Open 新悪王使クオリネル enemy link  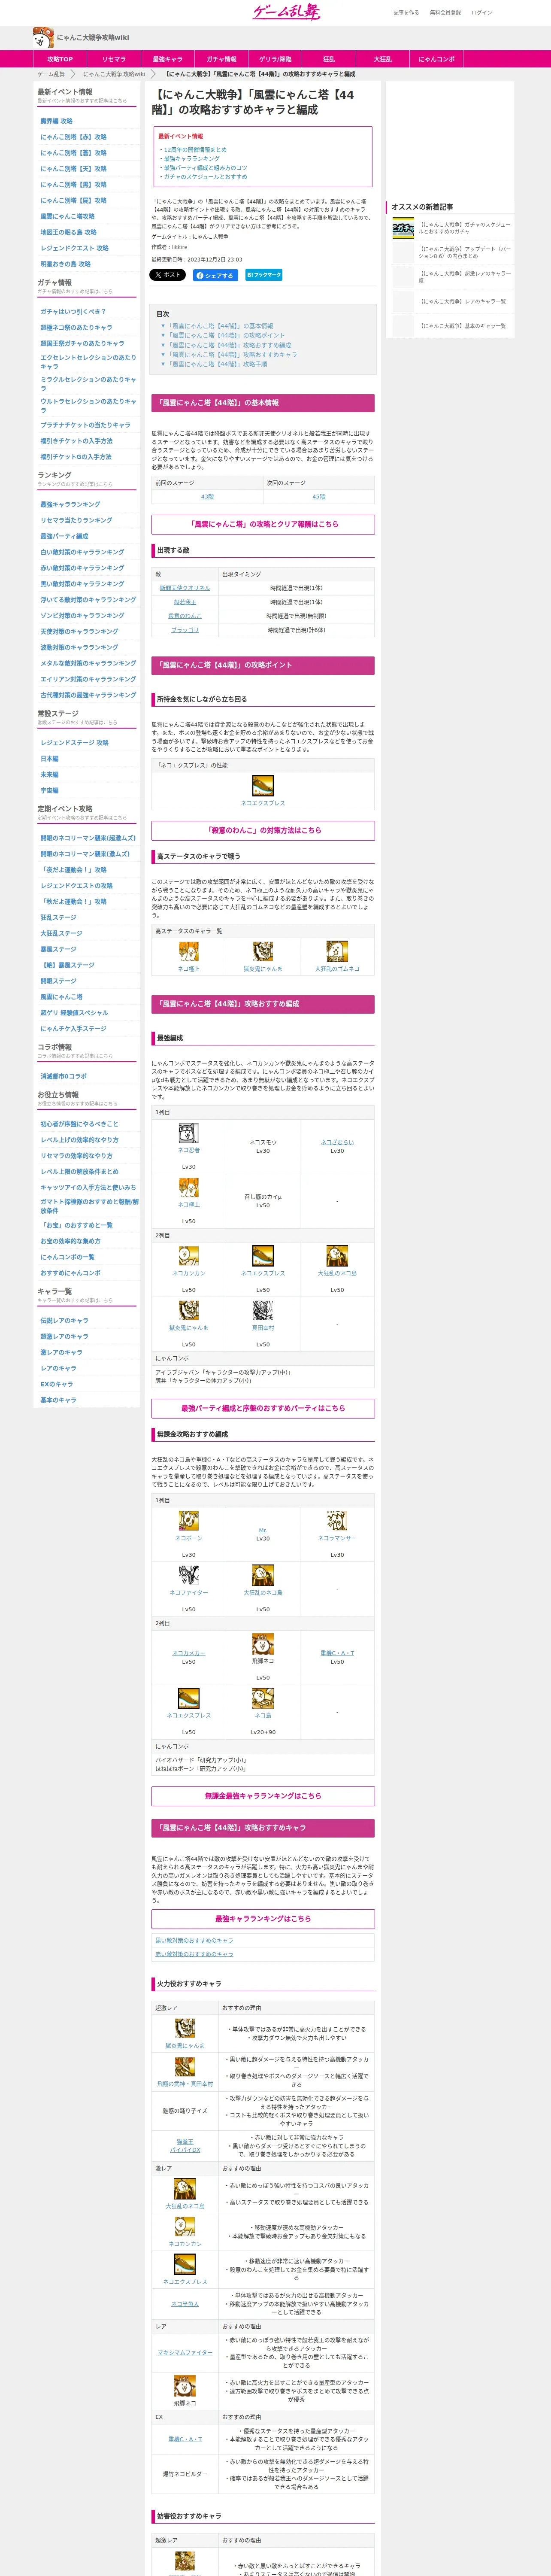tap(185, 588)
